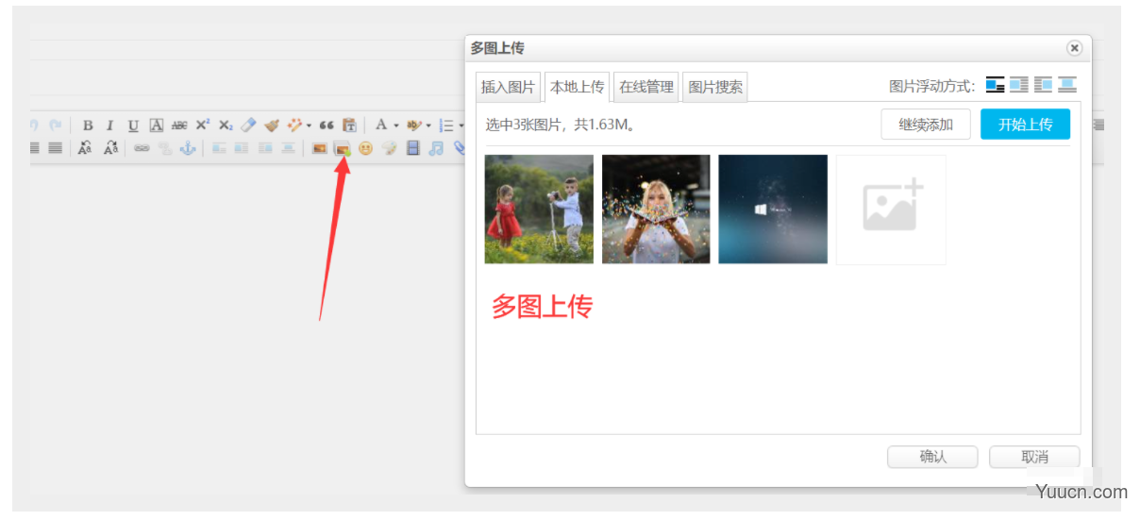
Task: Click the unlink broken chain icon
Action: [165, 148]
